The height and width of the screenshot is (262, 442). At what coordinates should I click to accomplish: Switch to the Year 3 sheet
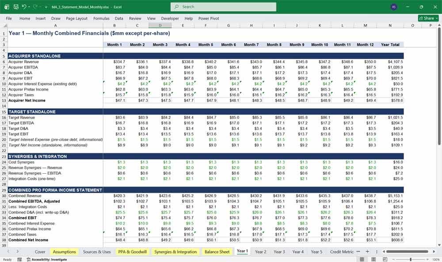(x=279, y=252)
